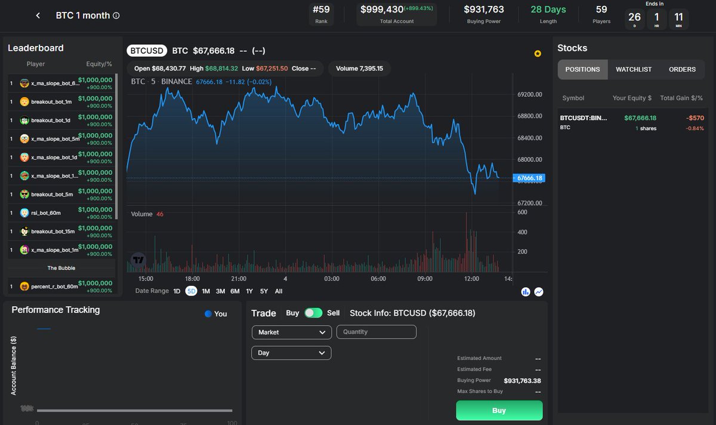Screen dimensions: 716x425
Task: Click the Open $68,430.77 price text
Action: pyautogui.click(x=160, y=69)
